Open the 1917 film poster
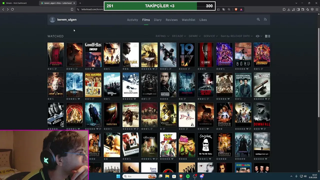The width and height of the screenshot is (320, 180). [187, 55]
